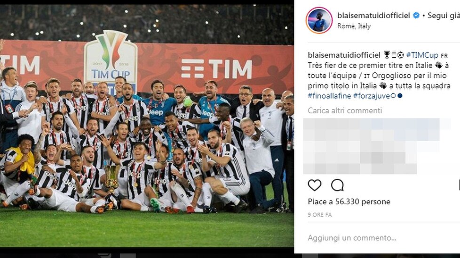Open the #finoallafine hashtag
Screen dimensions: 460x258
coord(329,96)
